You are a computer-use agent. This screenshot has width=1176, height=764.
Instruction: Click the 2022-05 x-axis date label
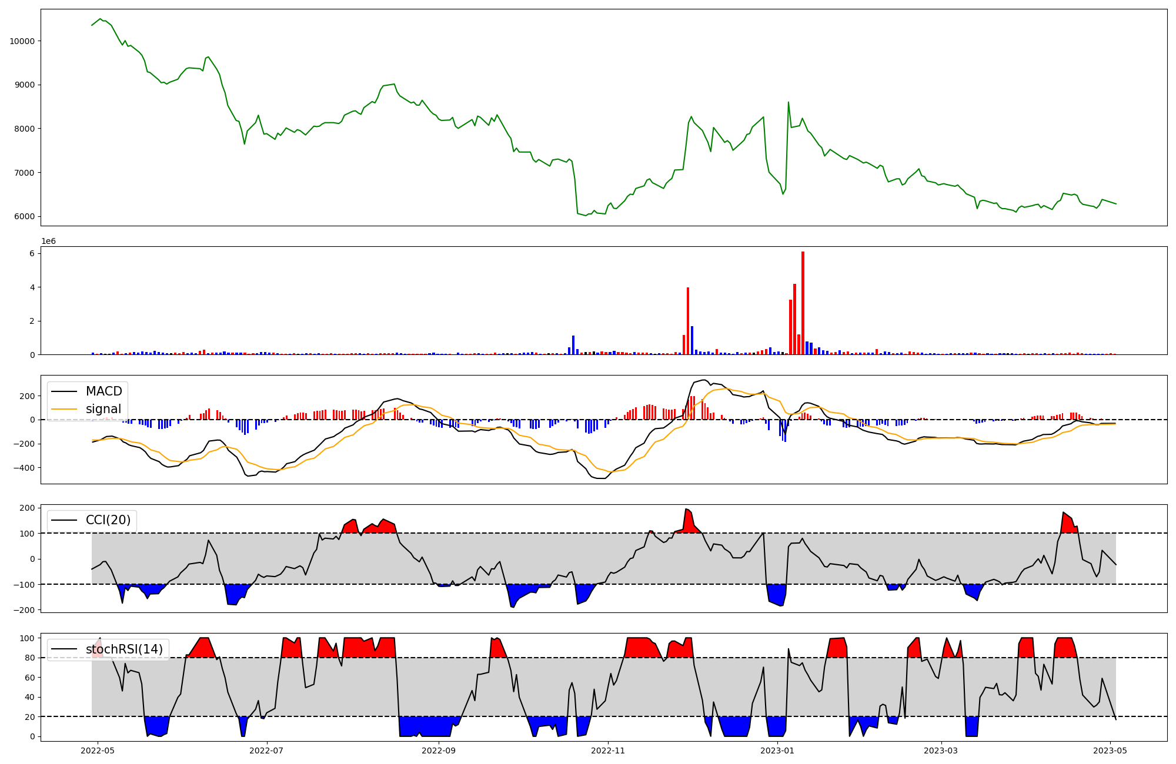click(x=97, y=750)
